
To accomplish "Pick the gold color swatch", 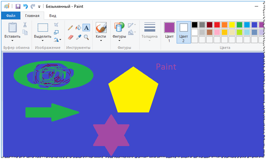I will coord(225,32).
